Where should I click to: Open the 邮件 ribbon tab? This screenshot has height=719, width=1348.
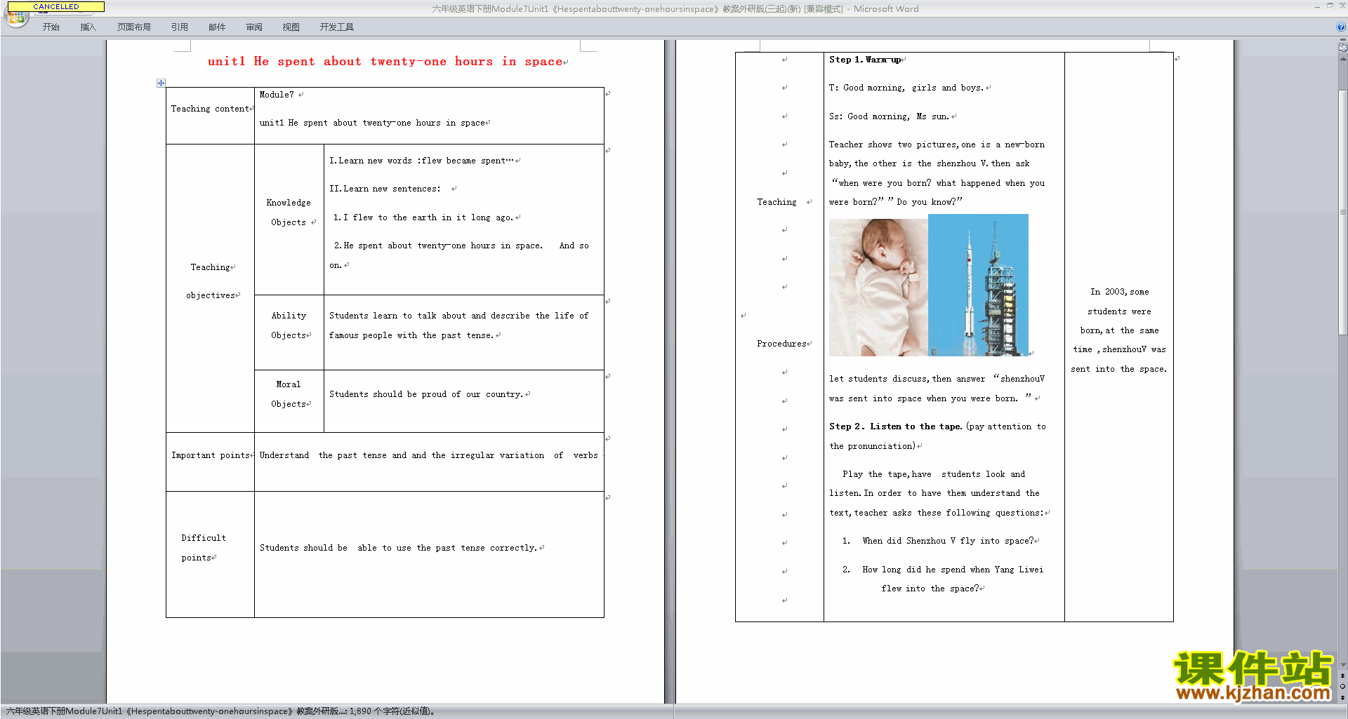click(x=218, y=27)
